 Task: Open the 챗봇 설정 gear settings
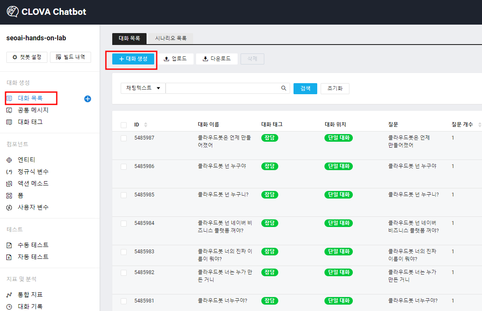[27, 57]
